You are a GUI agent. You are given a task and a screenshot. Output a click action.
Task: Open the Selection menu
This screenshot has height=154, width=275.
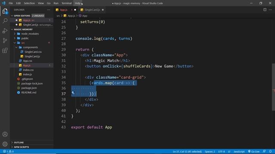pos(29,3)
